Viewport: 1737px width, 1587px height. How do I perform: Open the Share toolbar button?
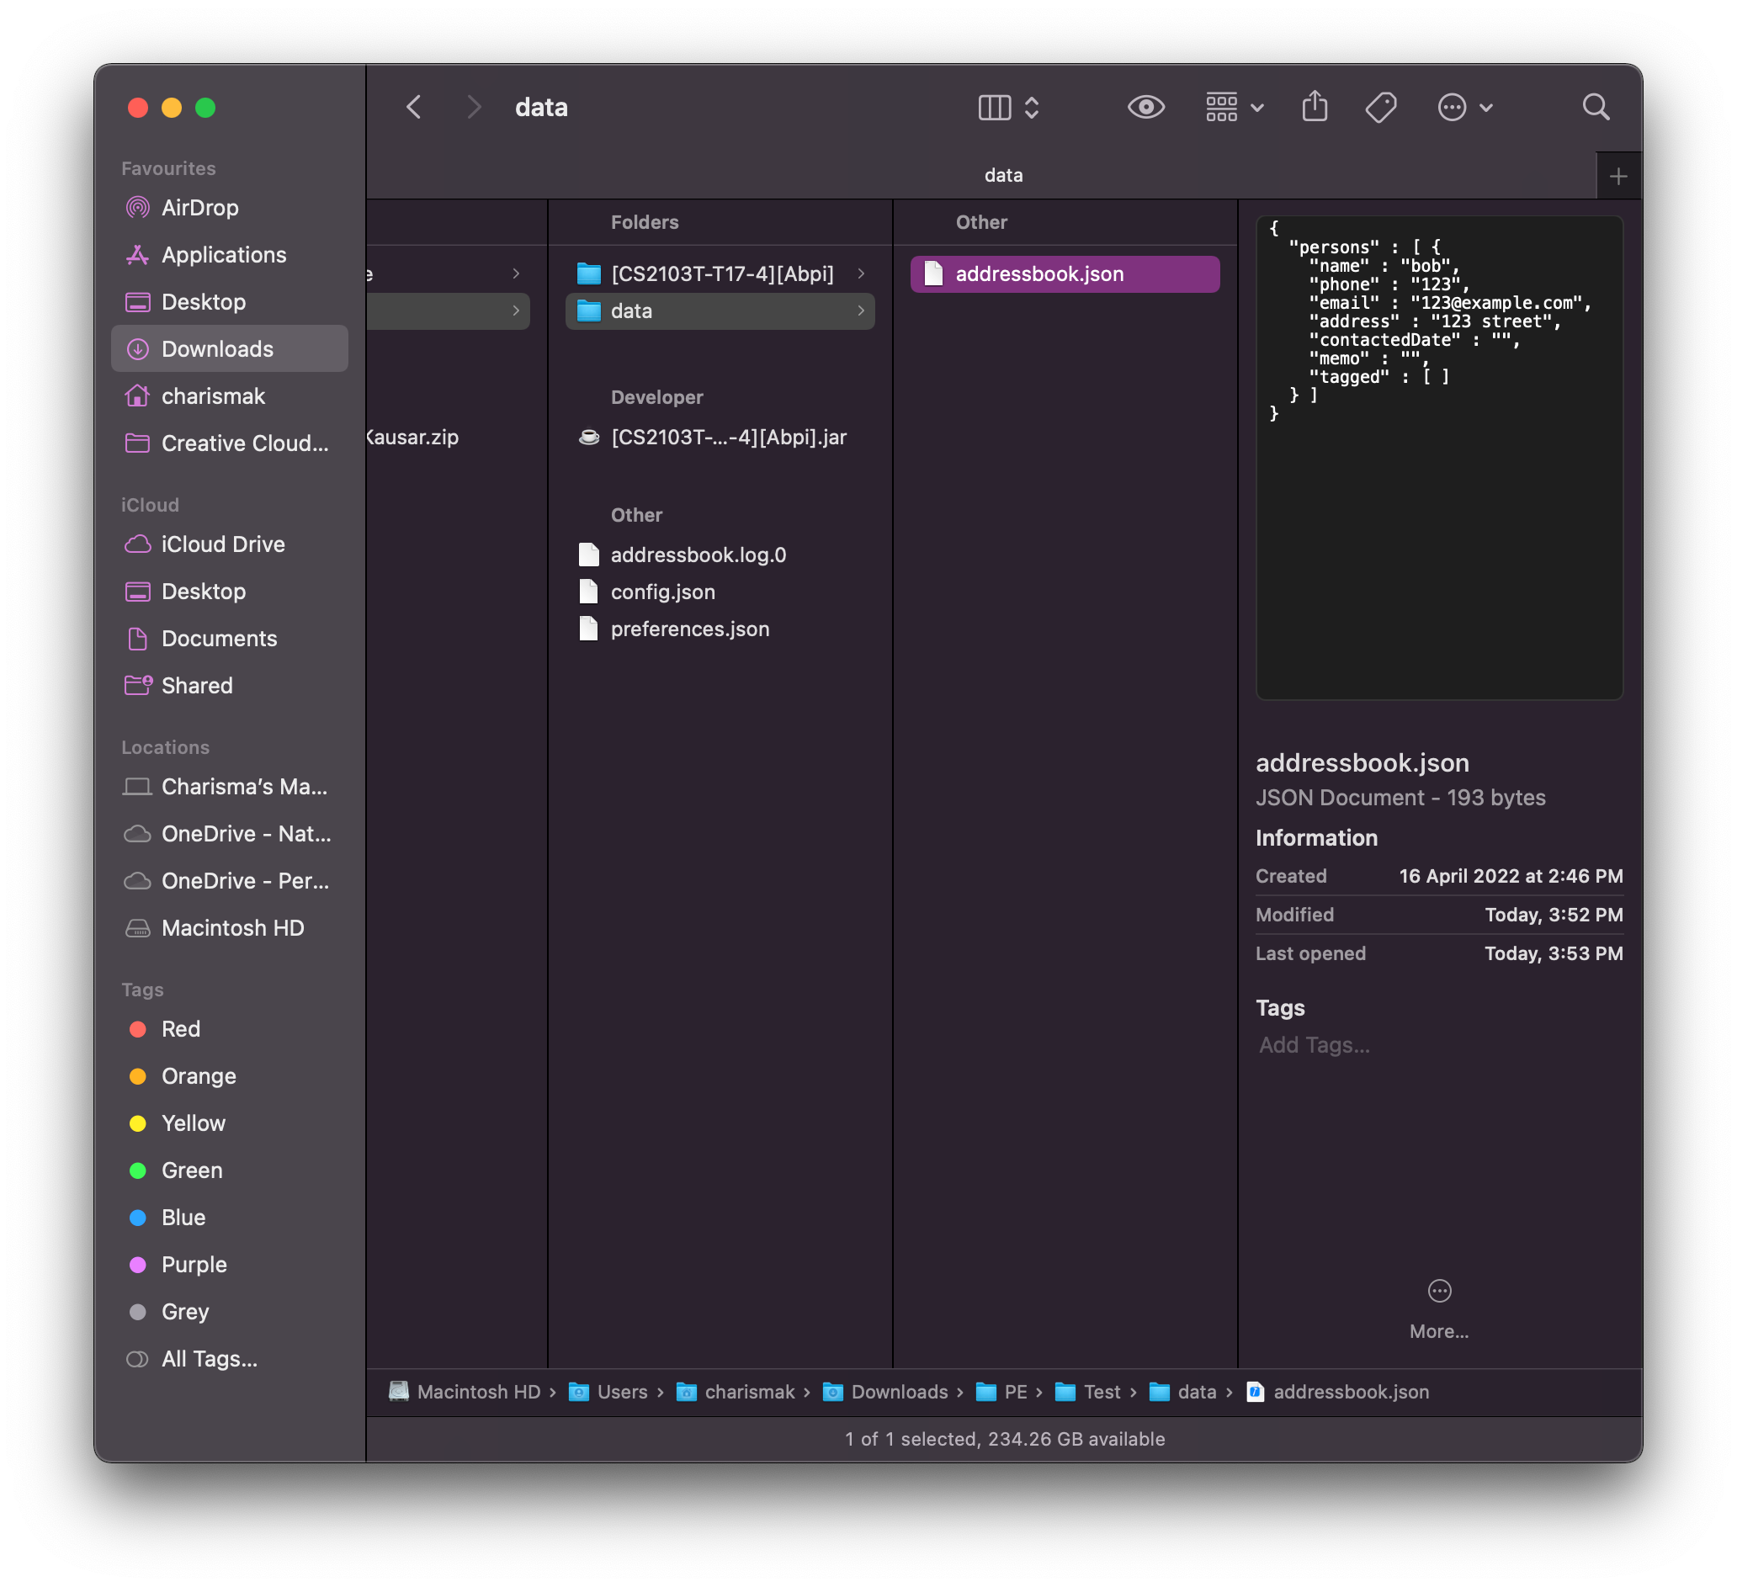1314,107
